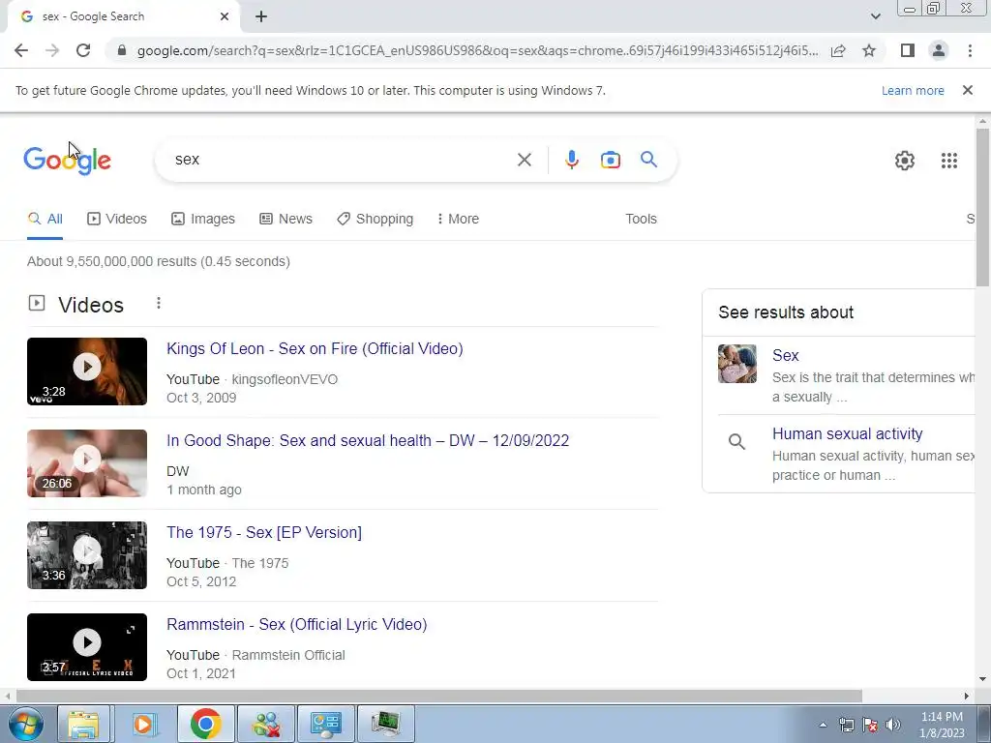Click the search icon beside Human sexual activity
The width and height of the screenshot is (991, 743).
[x=736, y=441]
